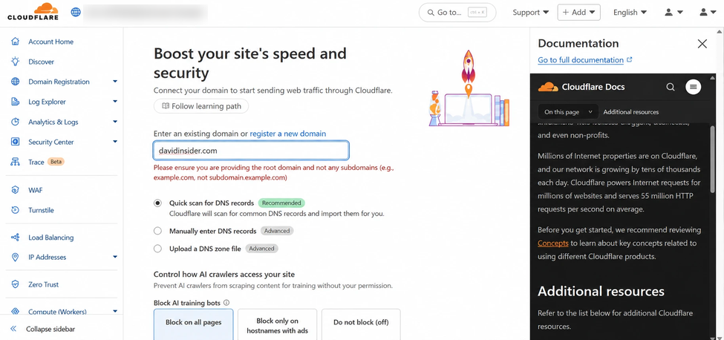The image size is (724, 340).
Task: Click the Cloudflare logo
Action: click(33, 12)
